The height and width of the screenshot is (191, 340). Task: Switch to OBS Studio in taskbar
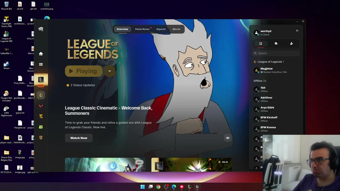click(x=166, y=187)
